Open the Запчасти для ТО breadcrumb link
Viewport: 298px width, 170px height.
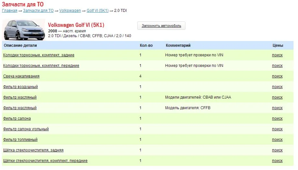pos(38,11)
